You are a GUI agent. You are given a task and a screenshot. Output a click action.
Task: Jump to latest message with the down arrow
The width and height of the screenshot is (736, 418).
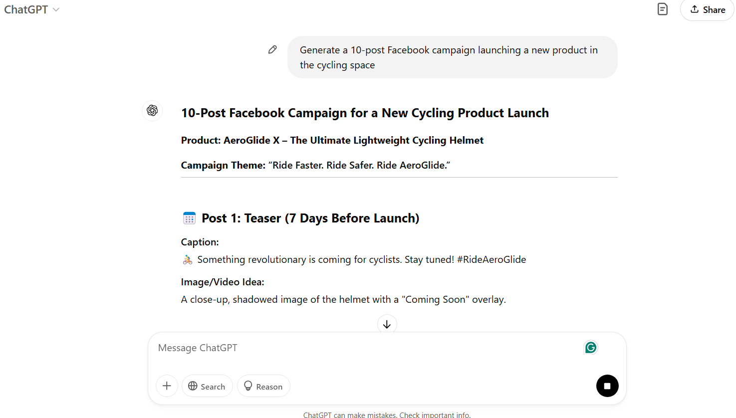(387, 324)
